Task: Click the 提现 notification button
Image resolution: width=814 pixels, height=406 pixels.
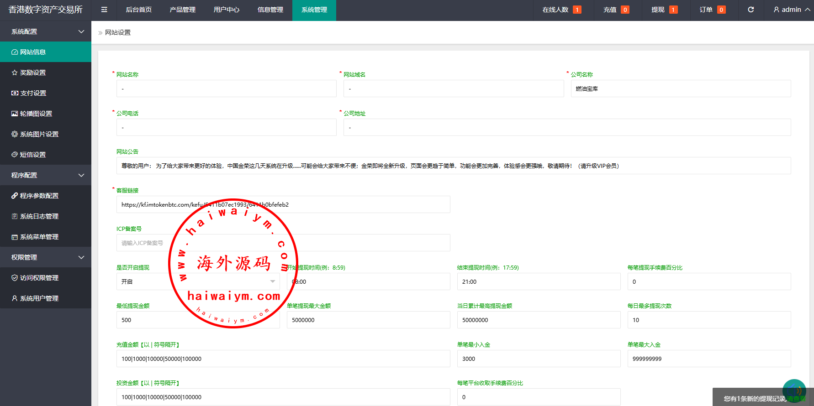Action: pyautogui.click(x=664, y=10)
